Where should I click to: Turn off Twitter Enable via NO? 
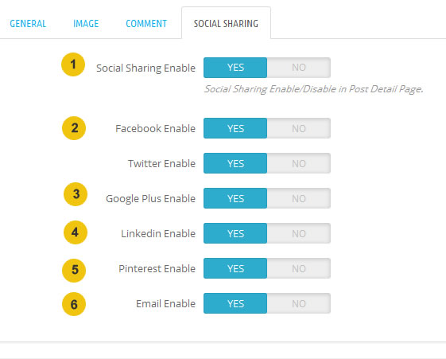click(x=299, y=163)
